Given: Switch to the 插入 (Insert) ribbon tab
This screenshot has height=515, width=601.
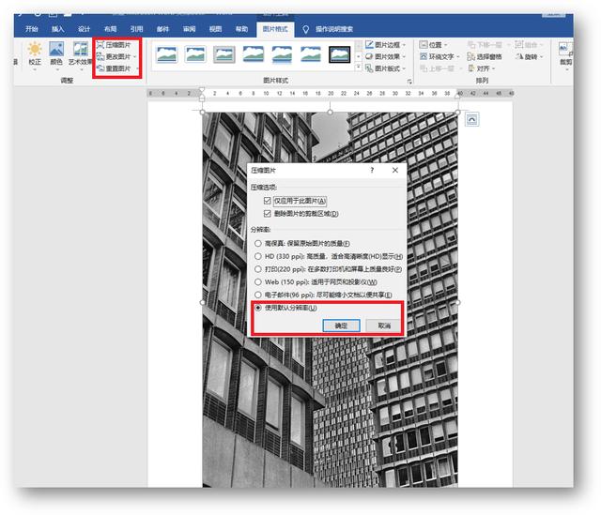Looking at the screenshot, I should coord(58,29).
